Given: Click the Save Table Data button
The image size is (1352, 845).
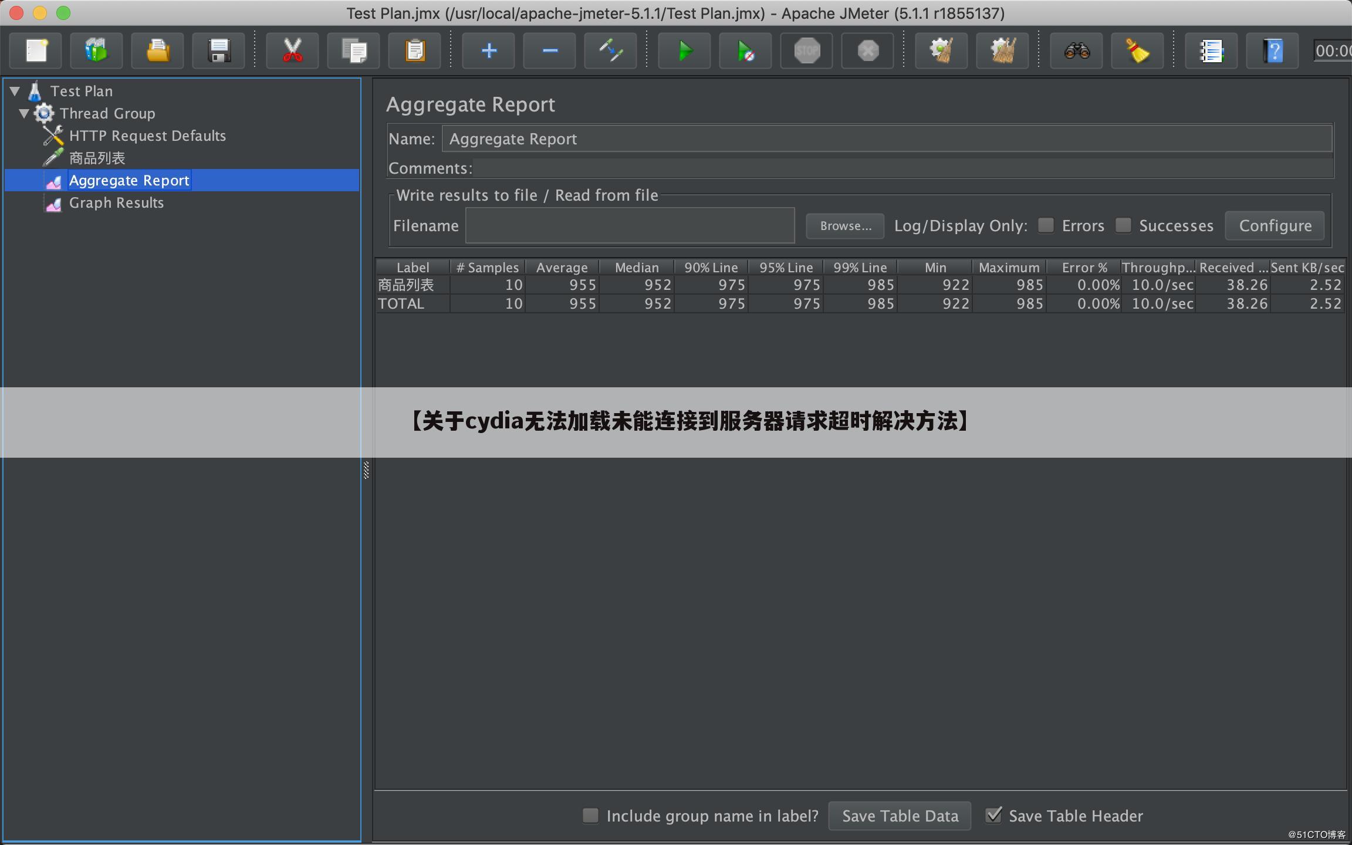Looking at the screenshot, I should [900, 816].
